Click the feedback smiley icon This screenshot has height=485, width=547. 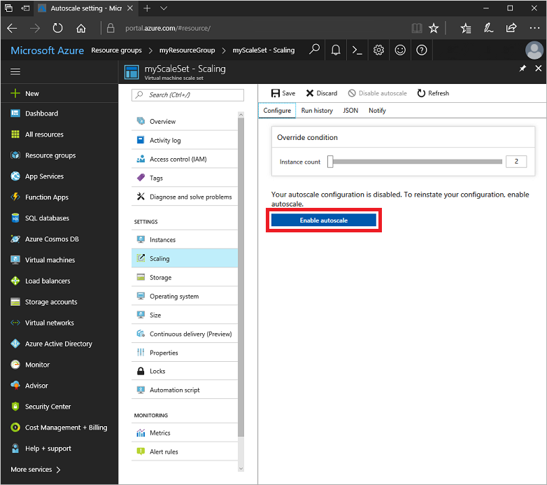coord(400,50)
